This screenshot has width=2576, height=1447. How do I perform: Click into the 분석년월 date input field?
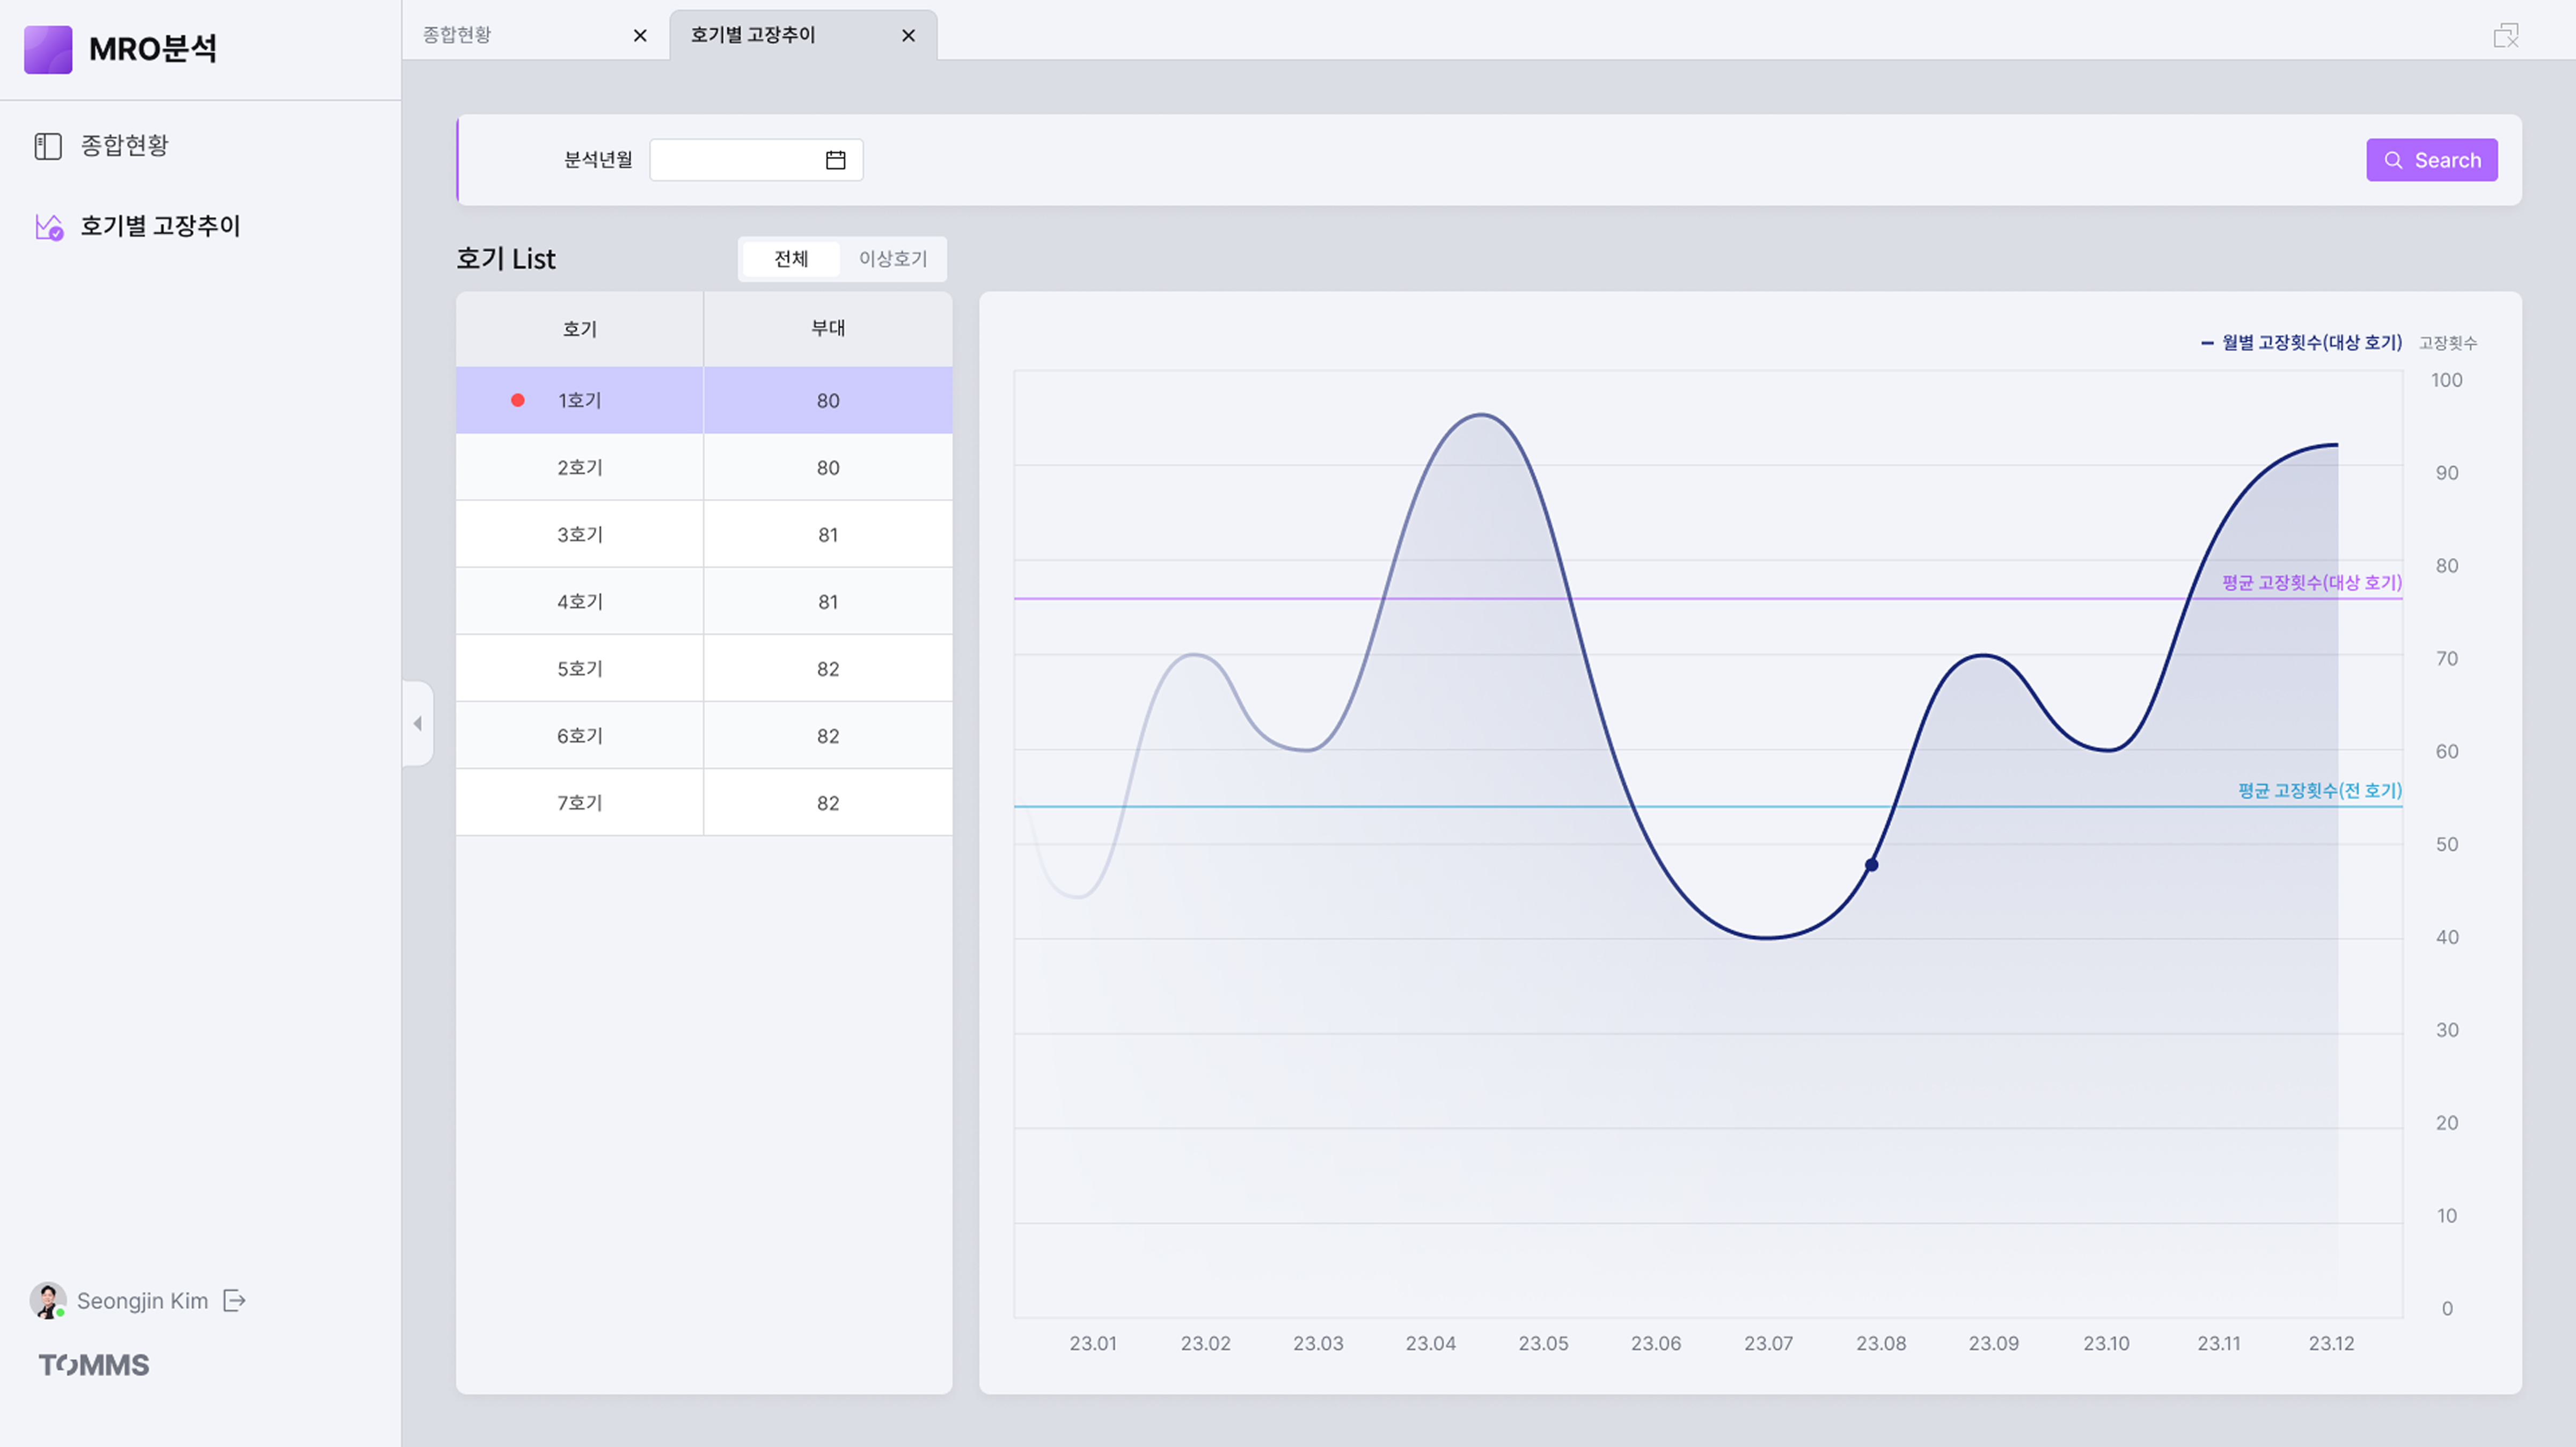tap(735, 160)
